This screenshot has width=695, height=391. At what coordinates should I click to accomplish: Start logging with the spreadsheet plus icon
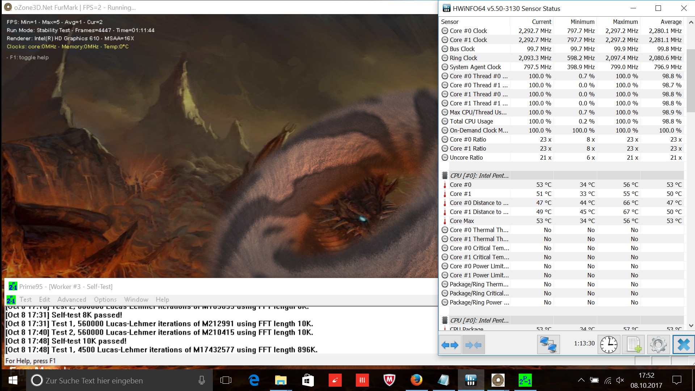coord(633,345)
